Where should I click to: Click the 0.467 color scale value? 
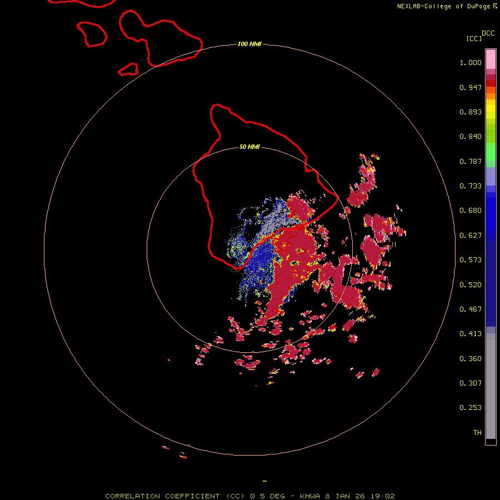pyautogui.click(x=471, y=309)
